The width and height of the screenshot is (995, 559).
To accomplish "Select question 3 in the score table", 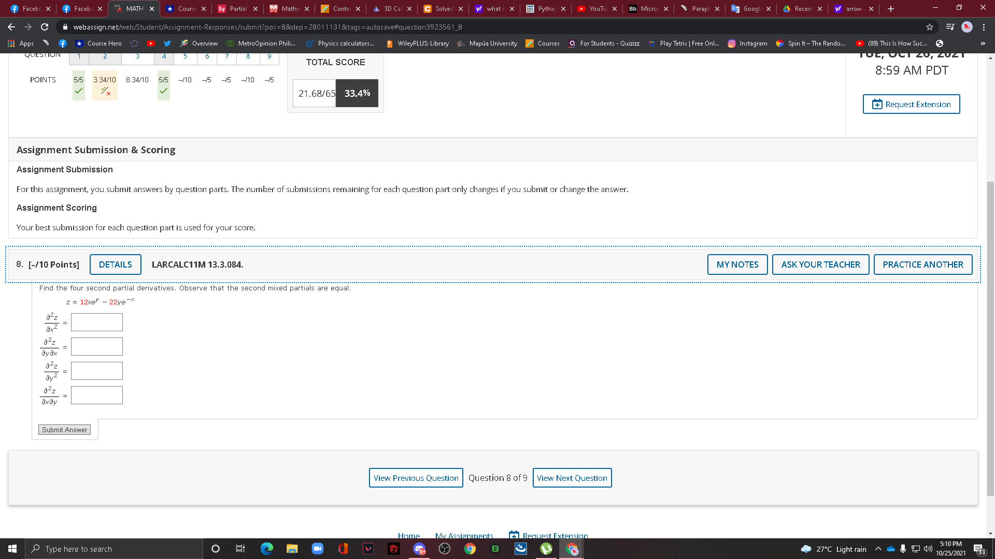I will [137, 56].
